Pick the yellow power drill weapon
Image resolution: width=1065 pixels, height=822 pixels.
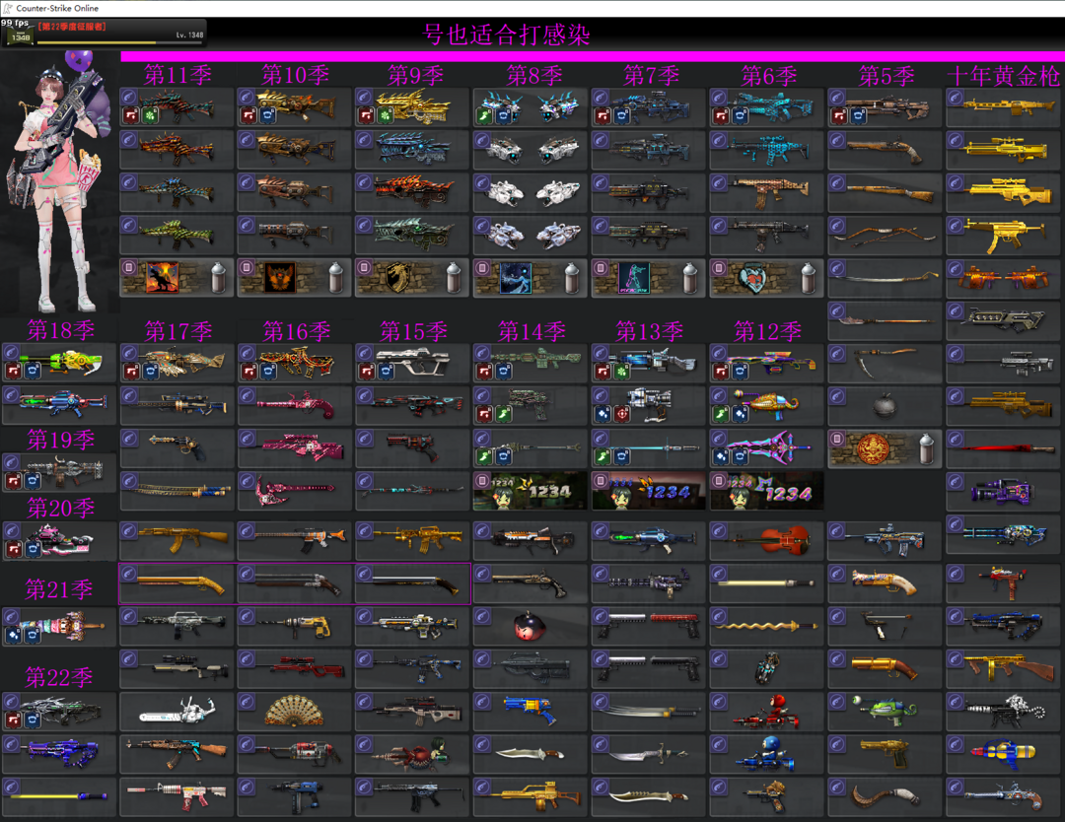(294, 626)
